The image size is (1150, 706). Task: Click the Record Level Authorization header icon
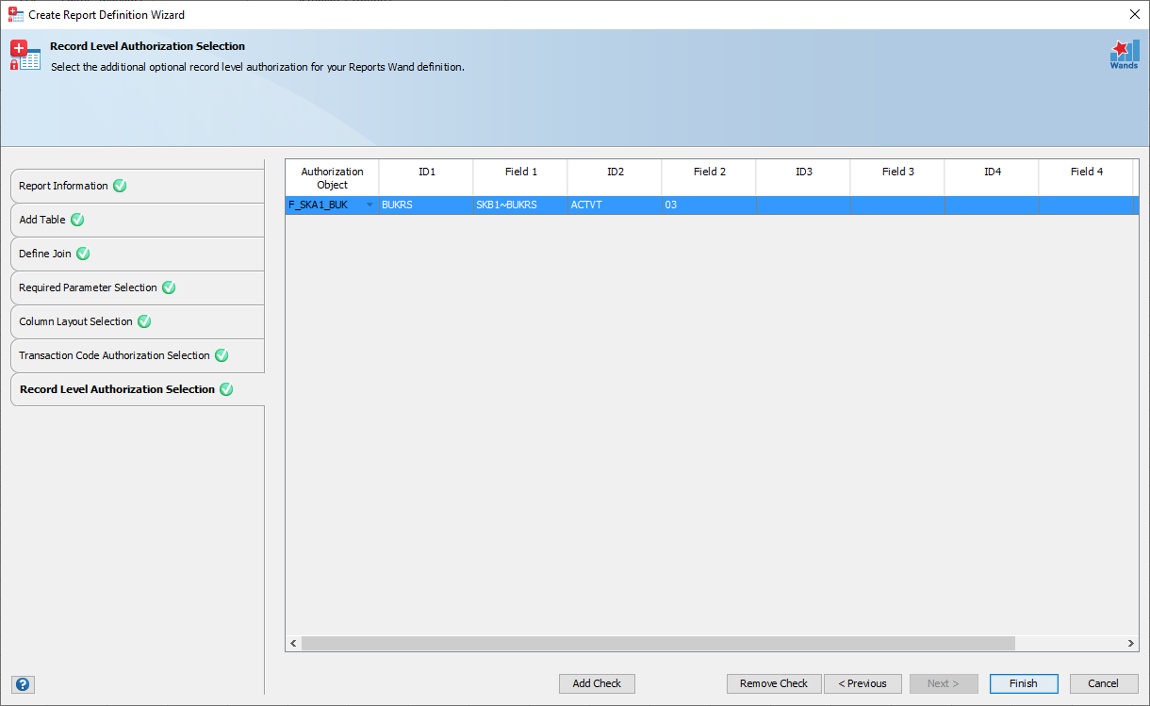(24, 55)
